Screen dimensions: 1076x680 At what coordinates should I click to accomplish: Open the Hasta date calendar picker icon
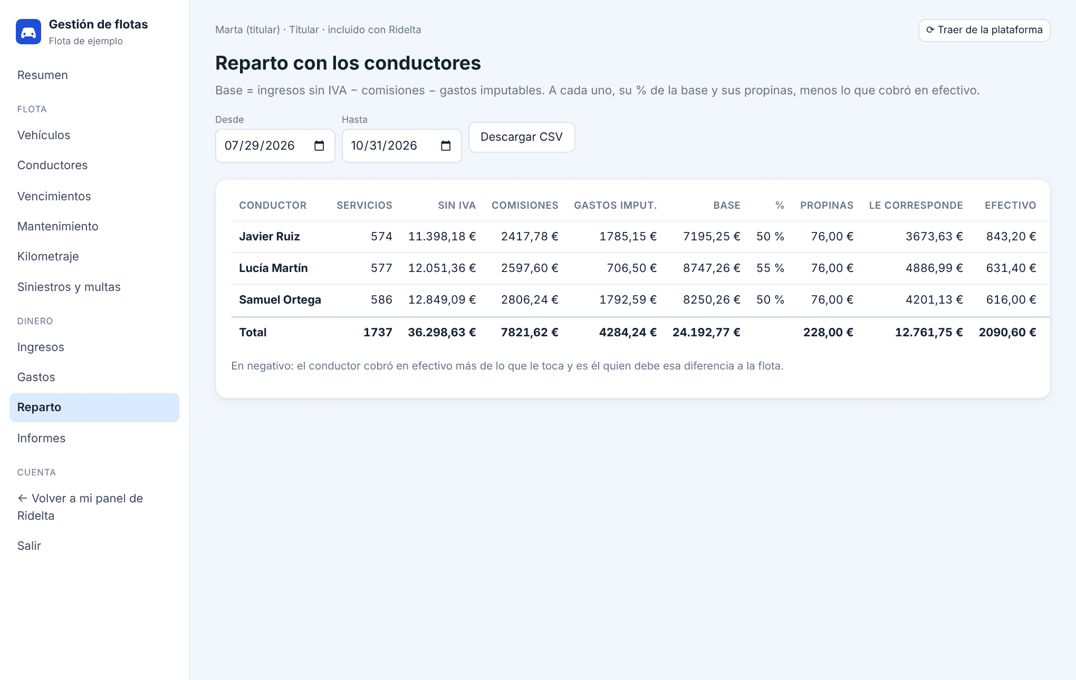(x=446, y=146)
